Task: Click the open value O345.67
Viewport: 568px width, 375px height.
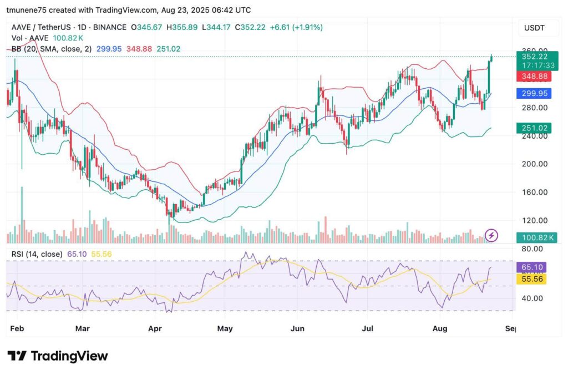Action: tap(146, 28)
